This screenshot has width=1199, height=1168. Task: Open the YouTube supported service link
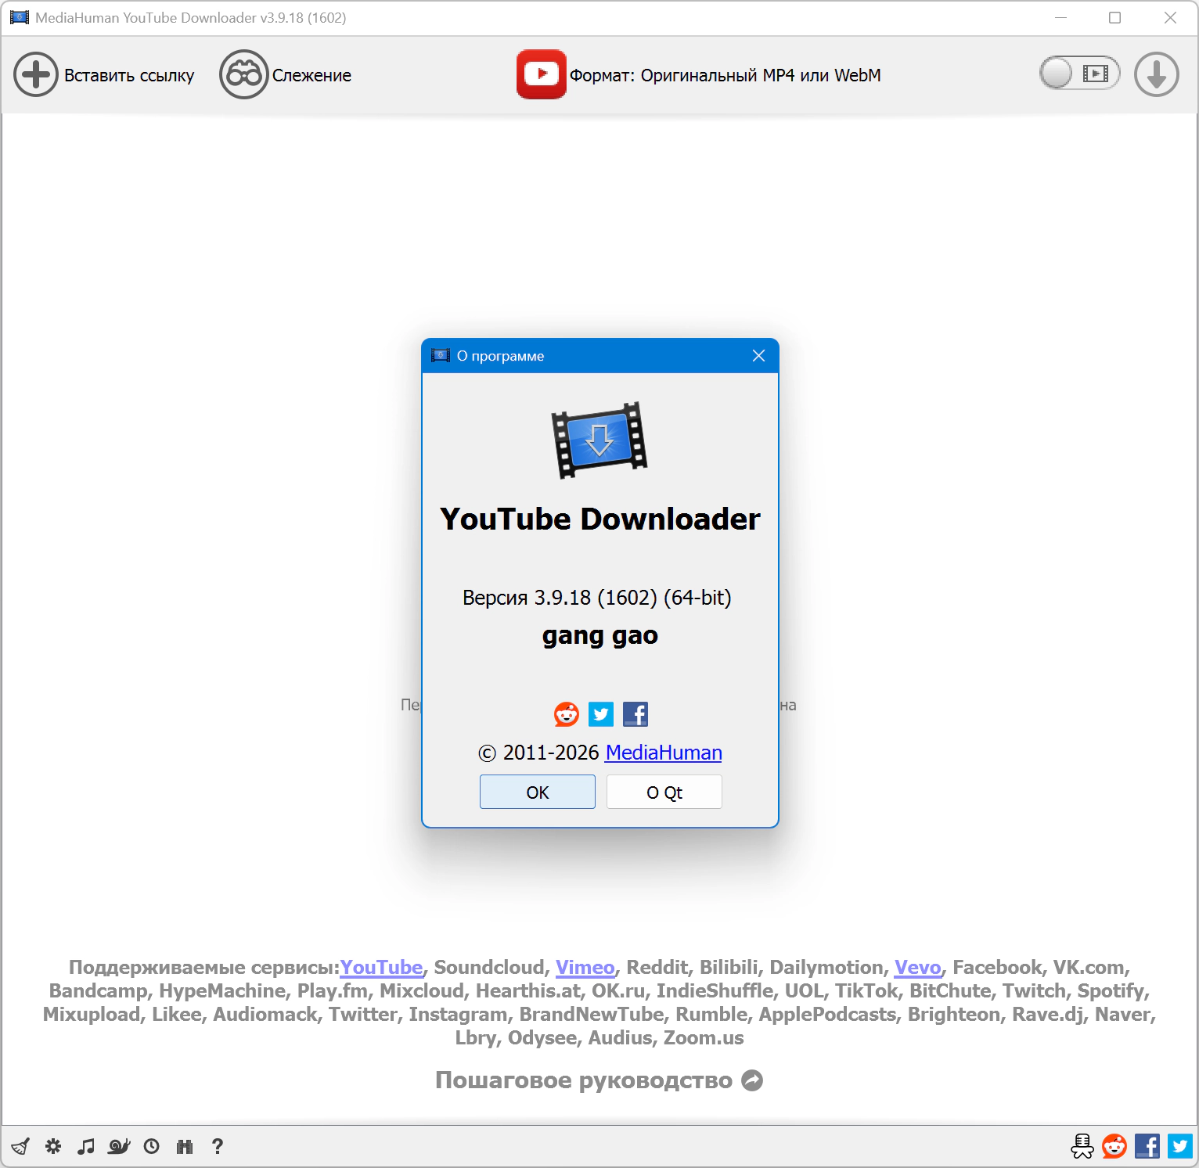381,968
